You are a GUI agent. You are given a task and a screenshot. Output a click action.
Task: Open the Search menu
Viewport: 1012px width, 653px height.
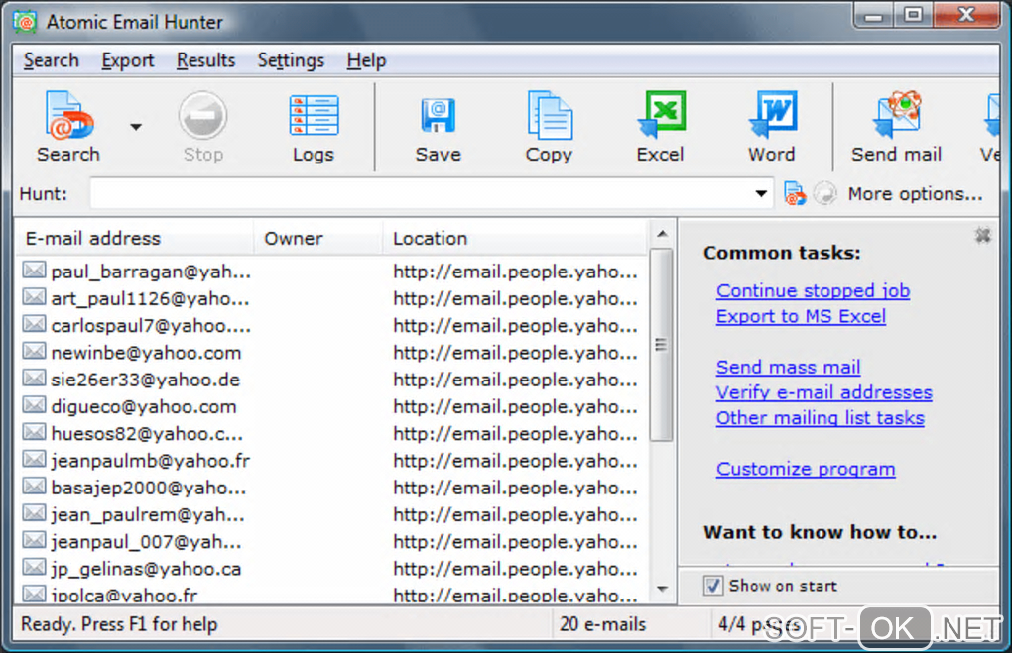coord(51,60)
